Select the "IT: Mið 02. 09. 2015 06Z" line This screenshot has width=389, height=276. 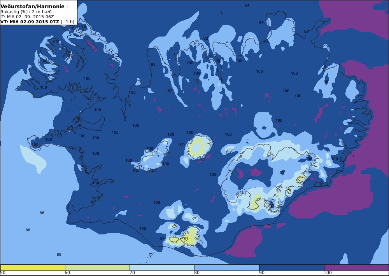(27, 17)
